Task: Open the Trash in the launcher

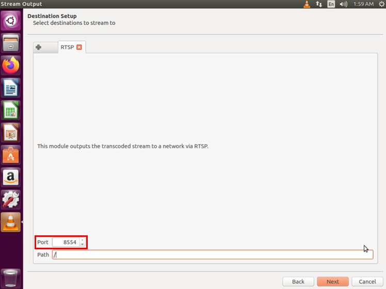Action: coord(11,278)
